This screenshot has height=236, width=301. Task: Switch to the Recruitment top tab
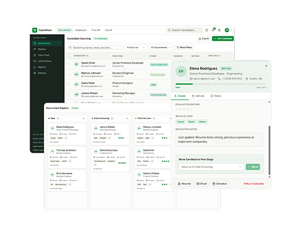(65, 30)
